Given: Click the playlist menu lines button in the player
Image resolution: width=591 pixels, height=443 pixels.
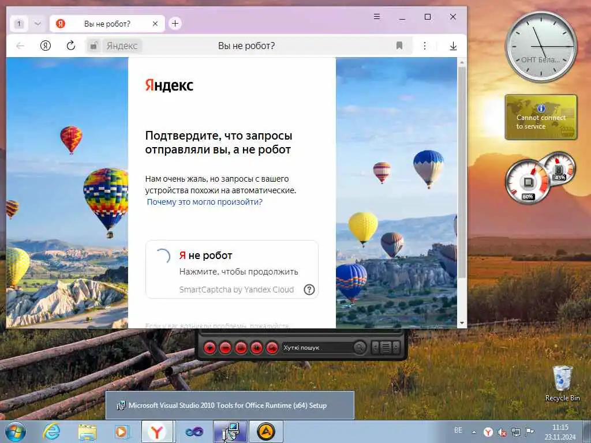Looking at the screenshot, I should coord(386,347).
